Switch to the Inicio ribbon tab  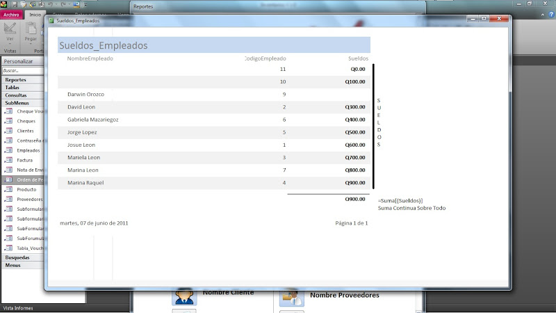35,14
